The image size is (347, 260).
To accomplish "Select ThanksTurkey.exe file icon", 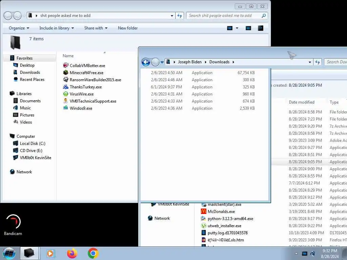I will [65, 86].
